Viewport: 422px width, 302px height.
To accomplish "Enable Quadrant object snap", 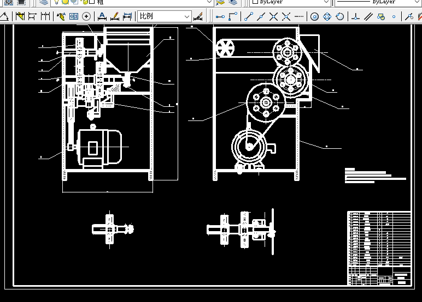I will pyautogui.click(x=327, y=17).
